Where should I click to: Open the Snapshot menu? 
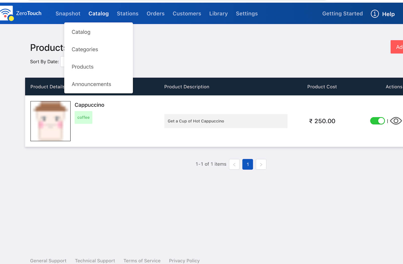[68, 14]
